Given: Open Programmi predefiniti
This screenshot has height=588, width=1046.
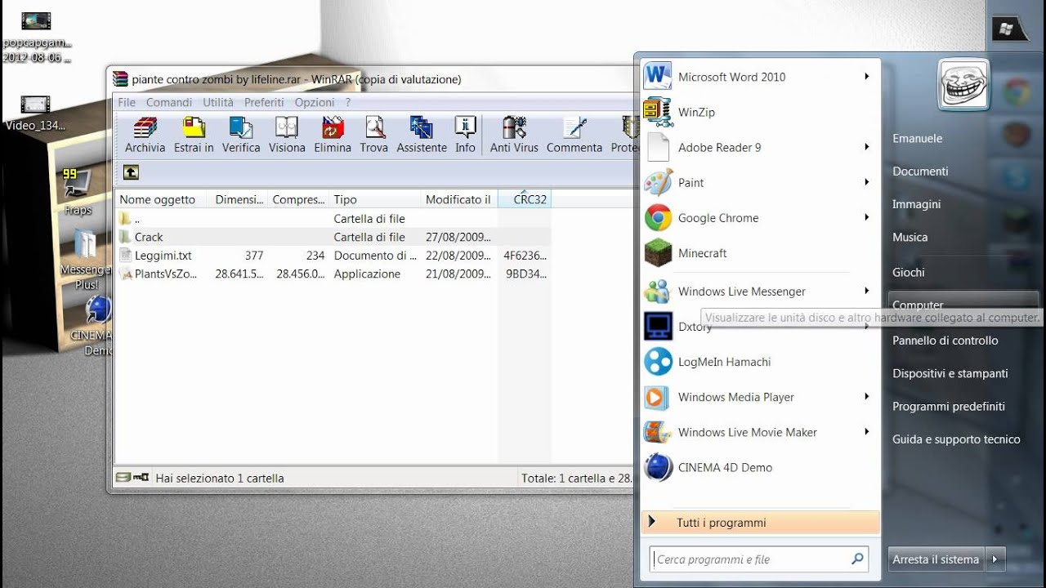Looking at the screenshot, I should pyautogui.click(x=949, y=406).
